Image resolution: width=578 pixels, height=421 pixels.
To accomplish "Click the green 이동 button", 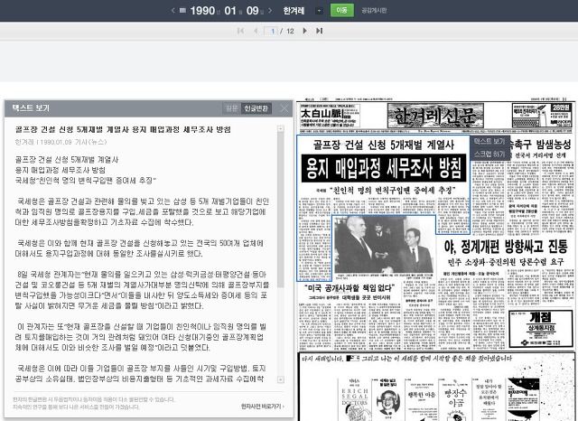I will pyautogui.click(x=341, y=10).
